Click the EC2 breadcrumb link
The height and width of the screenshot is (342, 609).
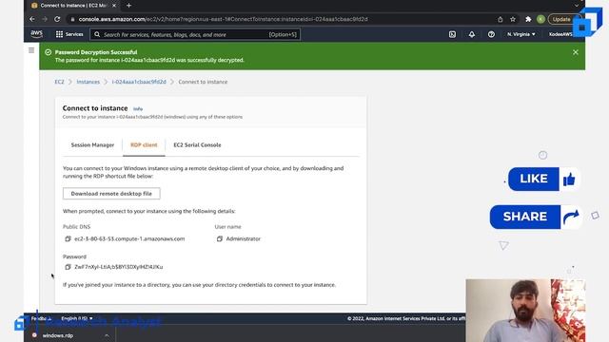click(x=59, y=82)
